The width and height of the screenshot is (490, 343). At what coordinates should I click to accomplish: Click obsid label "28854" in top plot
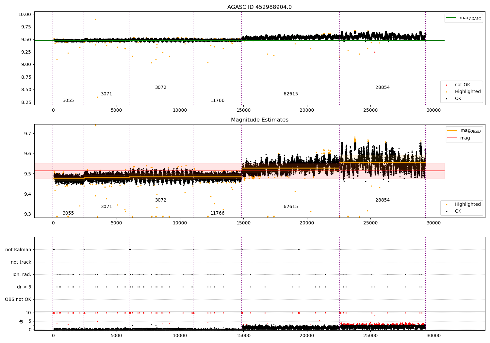[383, 88]
